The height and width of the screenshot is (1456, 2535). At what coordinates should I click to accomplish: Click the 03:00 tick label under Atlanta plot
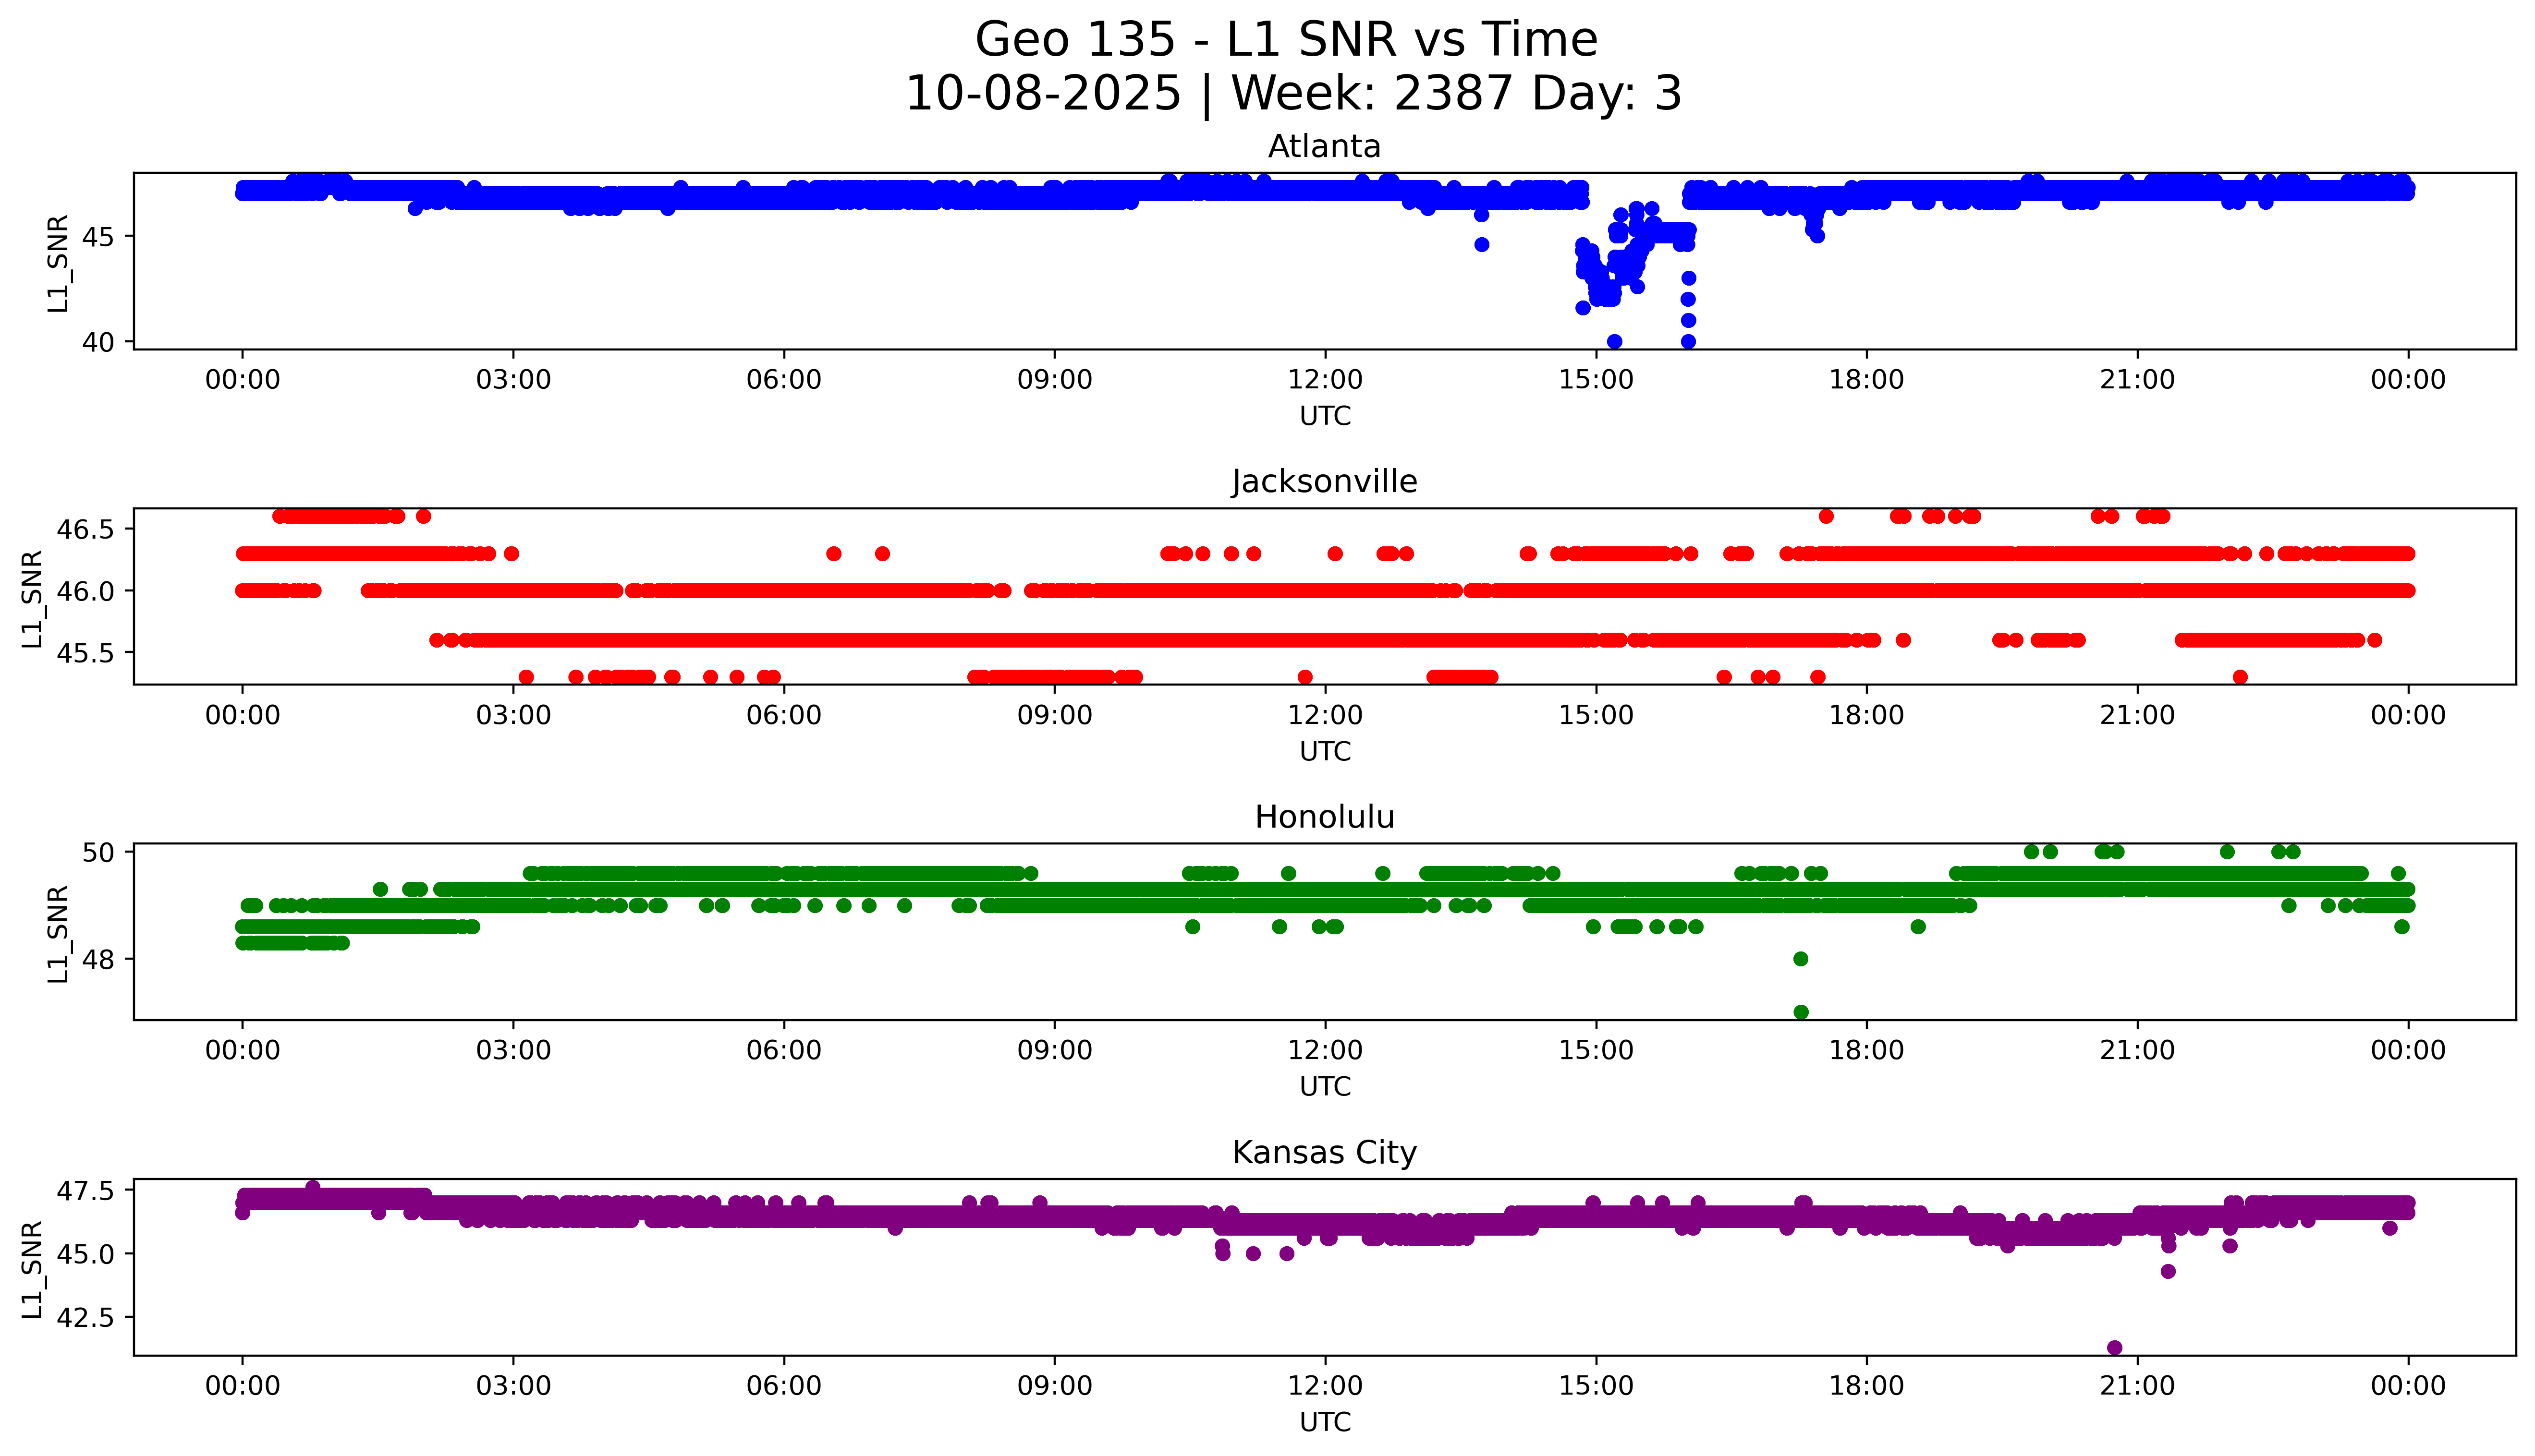click(513, 380)
